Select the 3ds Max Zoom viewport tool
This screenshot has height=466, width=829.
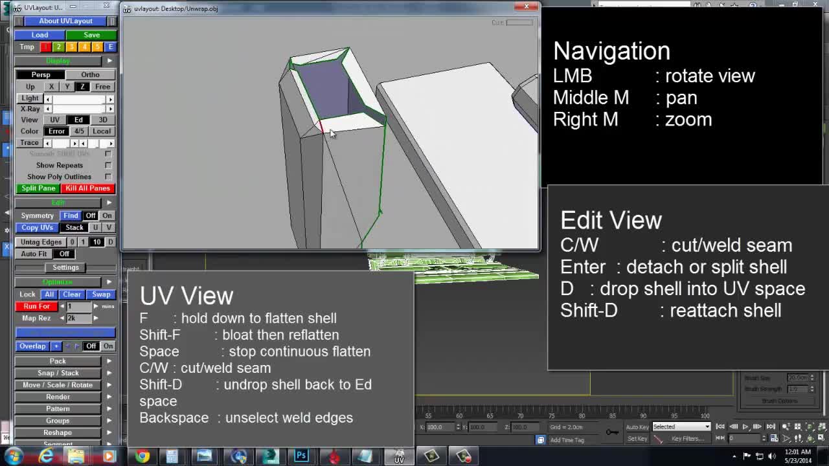786,427
